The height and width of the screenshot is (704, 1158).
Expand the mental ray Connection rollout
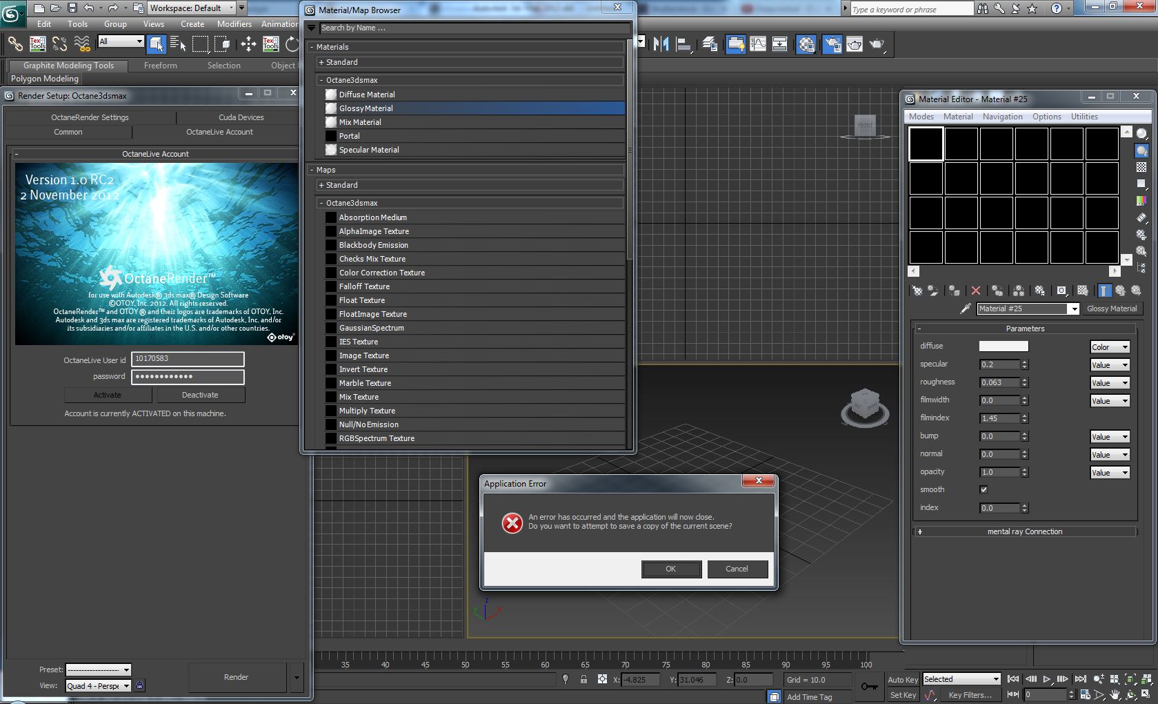pyautogui.click(x=1024, y=531)
